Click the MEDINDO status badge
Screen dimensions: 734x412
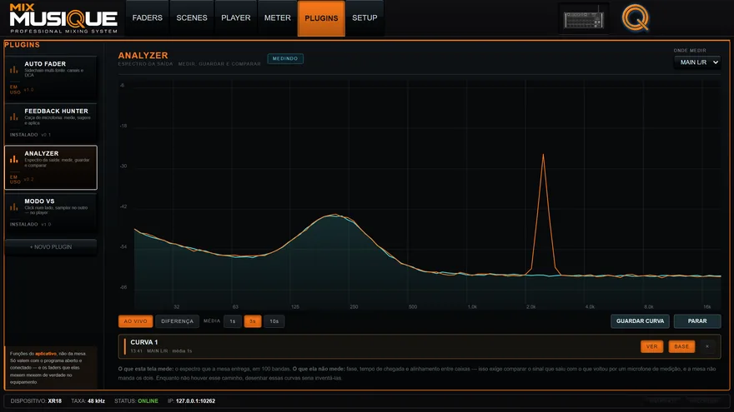point(285,58)
